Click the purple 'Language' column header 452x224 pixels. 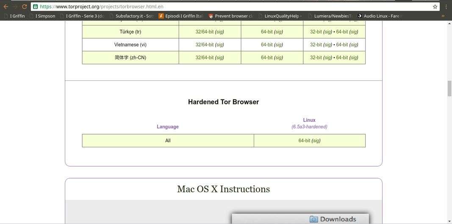(x=167, y=127)
